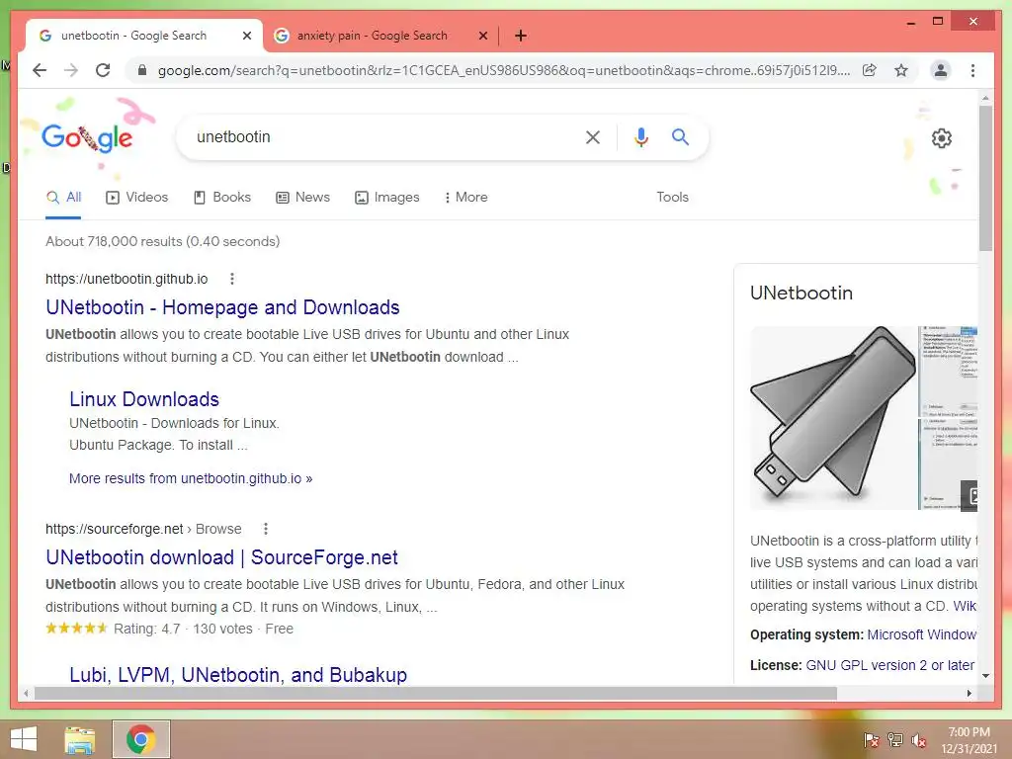Click the horizontal scrollbar thumb
Viewport: 1012px width, 759px height.
[436, 693]
